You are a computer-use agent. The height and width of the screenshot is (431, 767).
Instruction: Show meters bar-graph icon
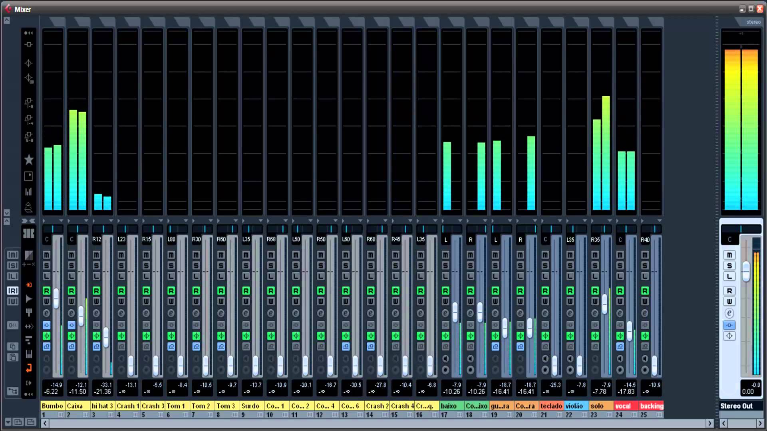pyautogui.click(x=29, y=192)
